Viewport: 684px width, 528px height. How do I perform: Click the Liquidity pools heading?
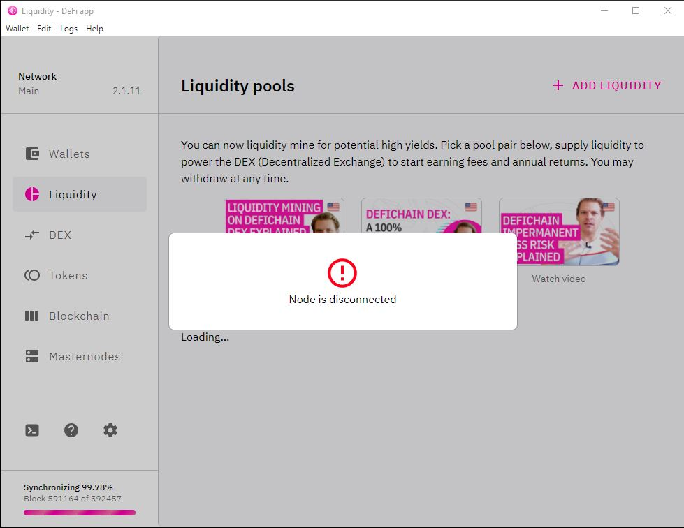tap(238, 86)
